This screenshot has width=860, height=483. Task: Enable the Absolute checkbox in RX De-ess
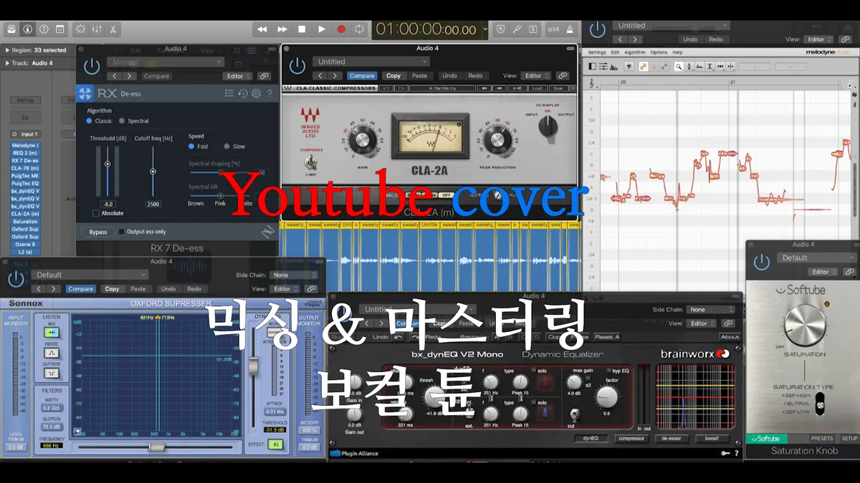95,213
